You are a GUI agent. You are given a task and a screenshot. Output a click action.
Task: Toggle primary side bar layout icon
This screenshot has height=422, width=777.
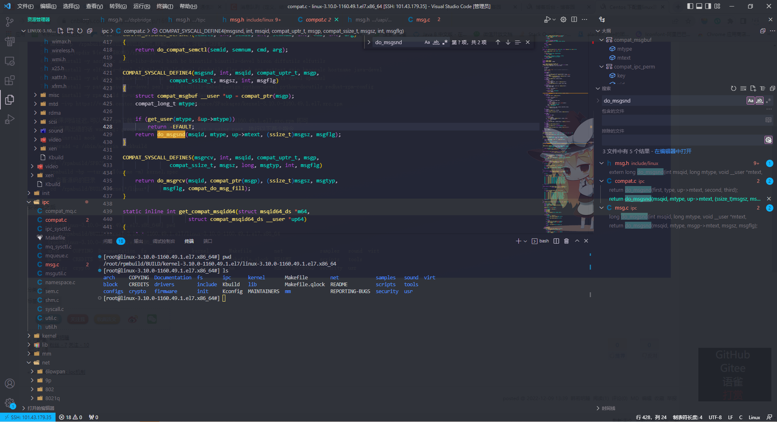(690, 6)
